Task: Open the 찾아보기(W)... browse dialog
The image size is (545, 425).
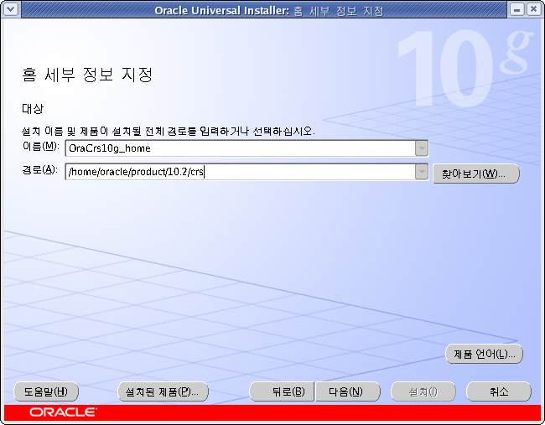Action: coord(476,174)
